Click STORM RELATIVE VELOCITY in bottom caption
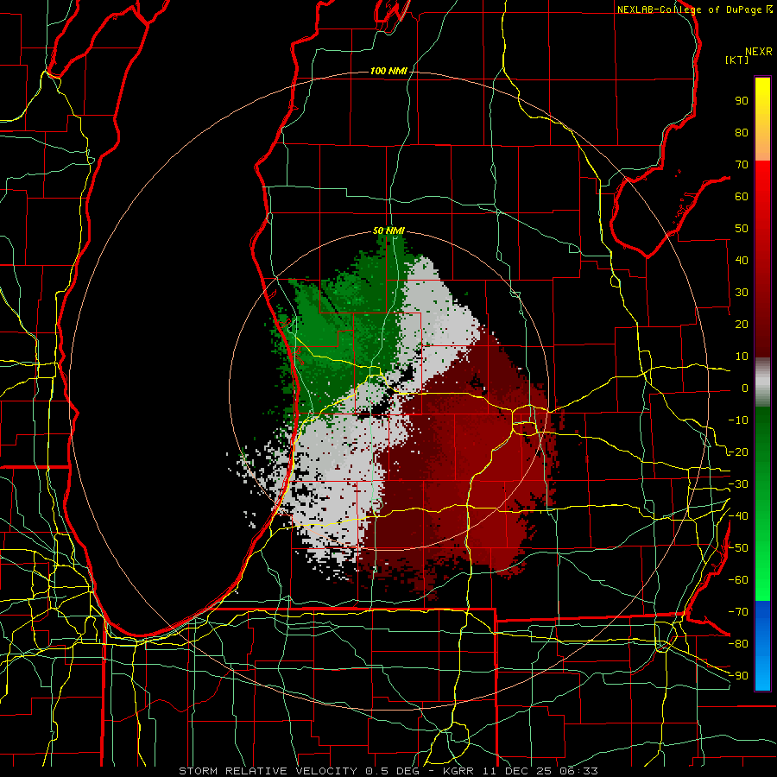The image size is (777, 777). [x=268, y=771]
